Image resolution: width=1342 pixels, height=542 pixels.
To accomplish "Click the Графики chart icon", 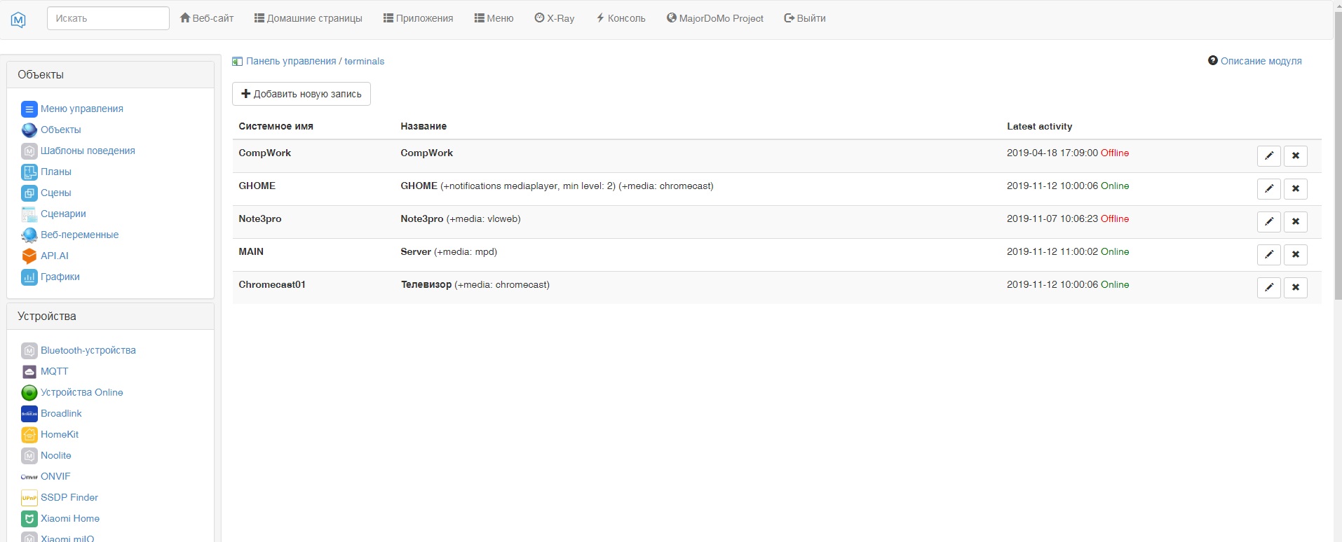I will (x=29, y=277).
